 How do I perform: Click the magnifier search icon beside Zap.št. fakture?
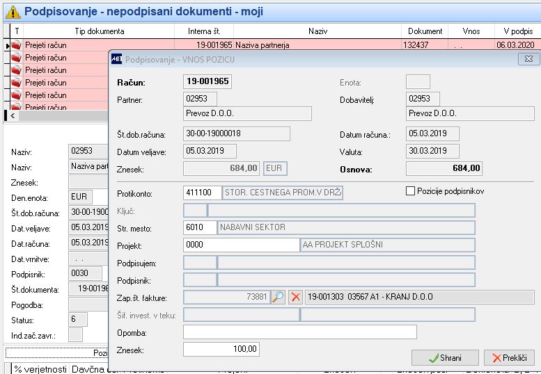click(x=278, y=297)
